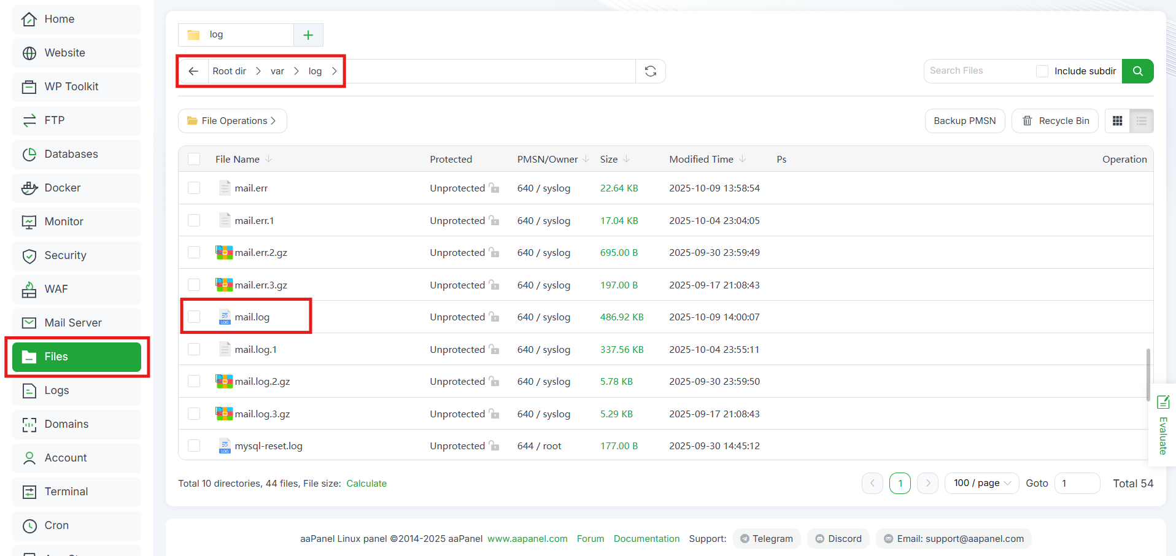
Task: Select the log folder tab
Action: point(236,35)
